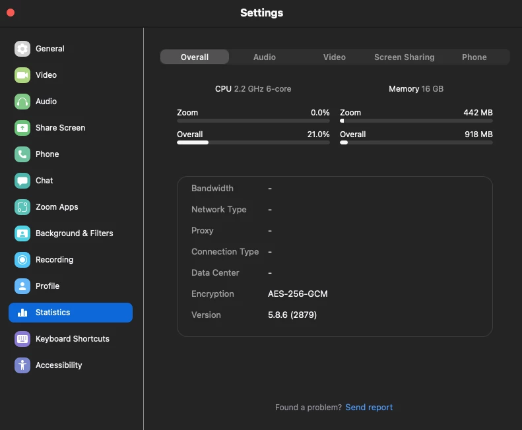
Task: Click the Send report link
Action: point(369,408)
